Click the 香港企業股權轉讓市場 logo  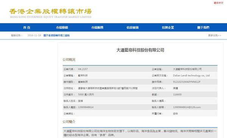click(51, 13)
